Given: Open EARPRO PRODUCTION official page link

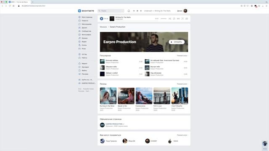Looking at the screenshot, I should coord(114,124).
